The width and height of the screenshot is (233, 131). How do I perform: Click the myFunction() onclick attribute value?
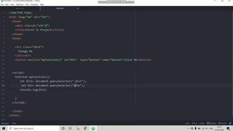coord(51,60)
